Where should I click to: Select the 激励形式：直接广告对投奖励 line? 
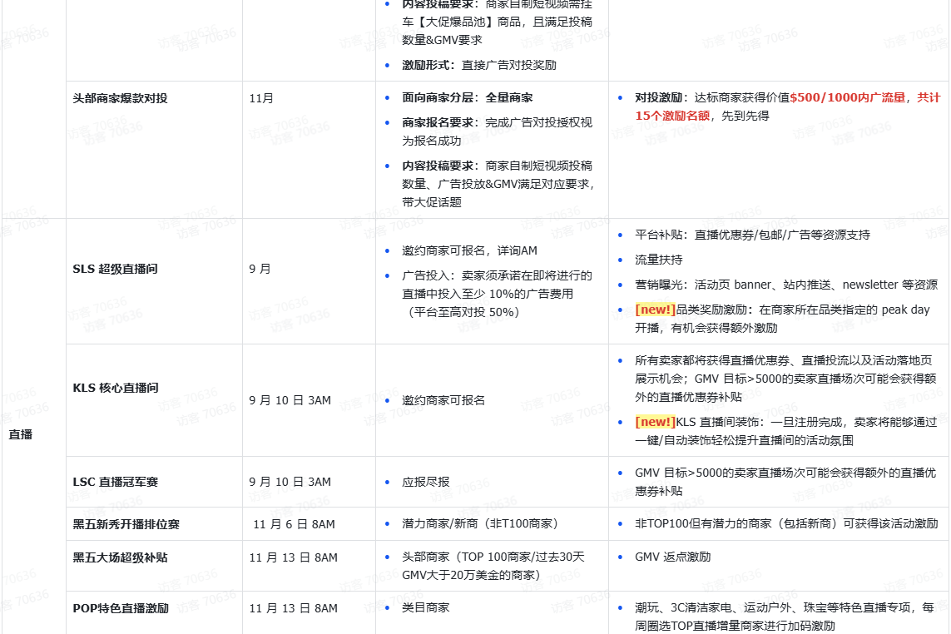[x=479, y=65]
